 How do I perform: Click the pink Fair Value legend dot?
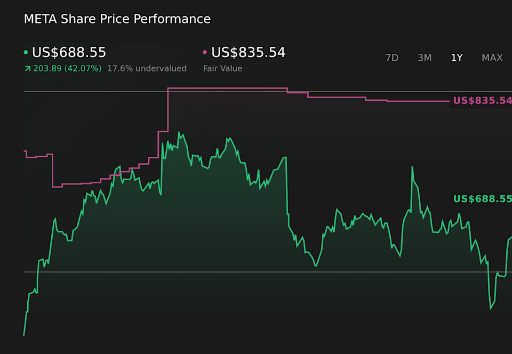pos(204,52)
